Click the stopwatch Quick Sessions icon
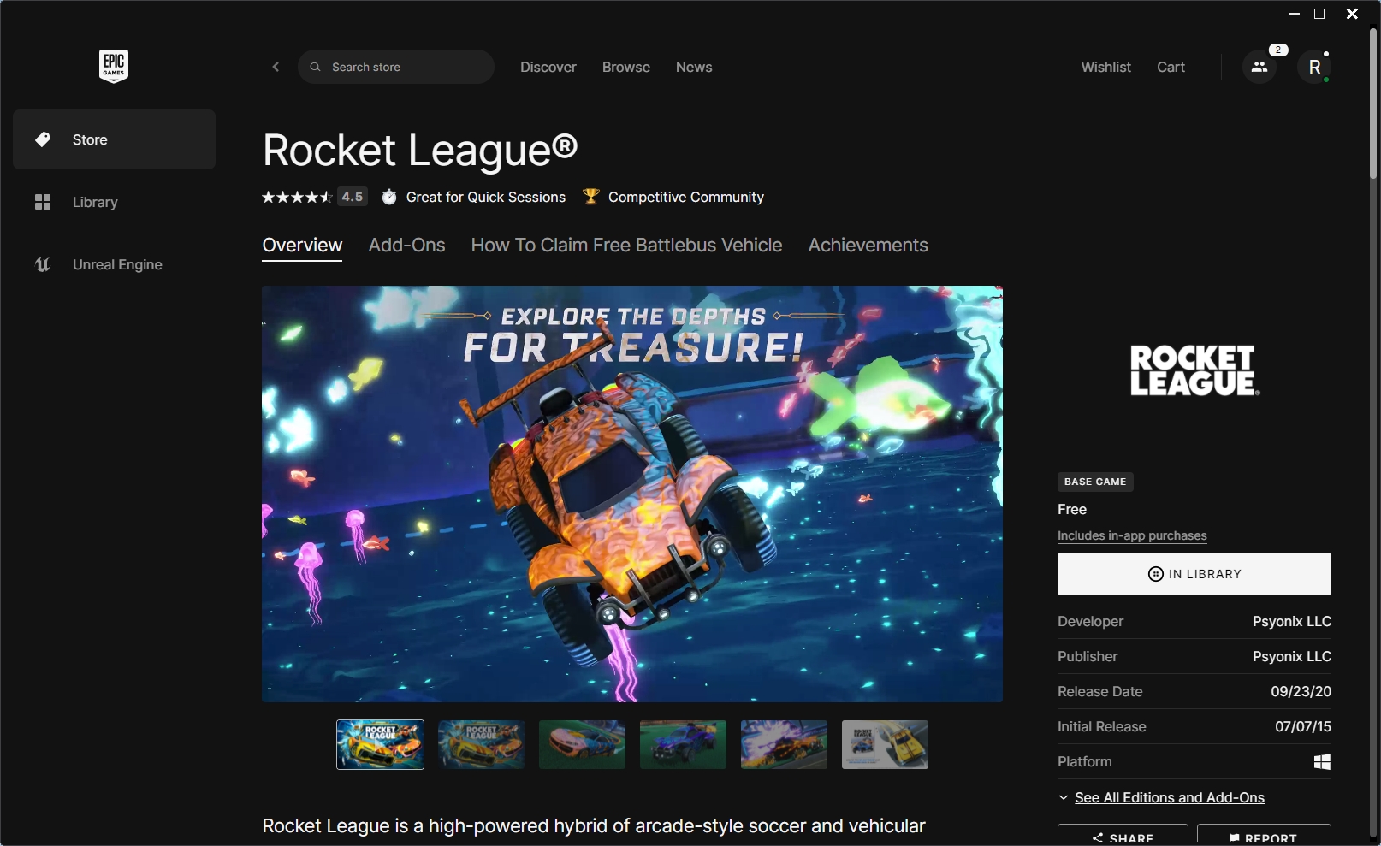The width and height of the screenshot is (1381, 846). tap(389, 197)
